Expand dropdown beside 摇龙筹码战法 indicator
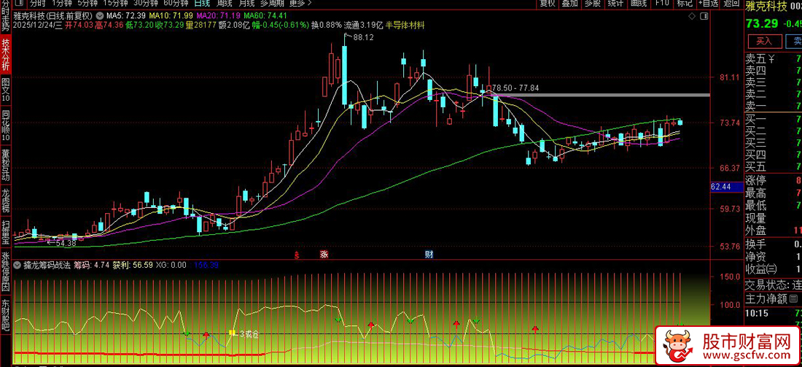The width and height of the screenshot is (802, 367). [18, 265]
